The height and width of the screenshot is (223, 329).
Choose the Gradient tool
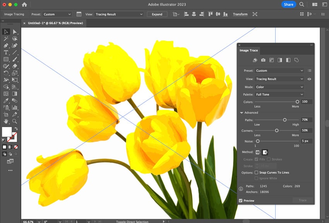coord(14,93)
